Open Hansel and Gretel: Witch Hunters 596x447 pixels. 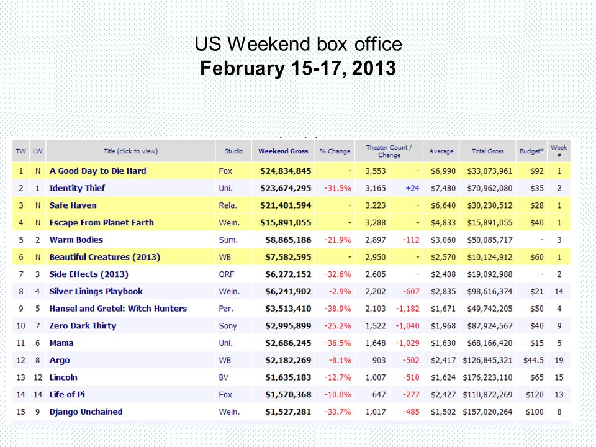pos(118,309)
